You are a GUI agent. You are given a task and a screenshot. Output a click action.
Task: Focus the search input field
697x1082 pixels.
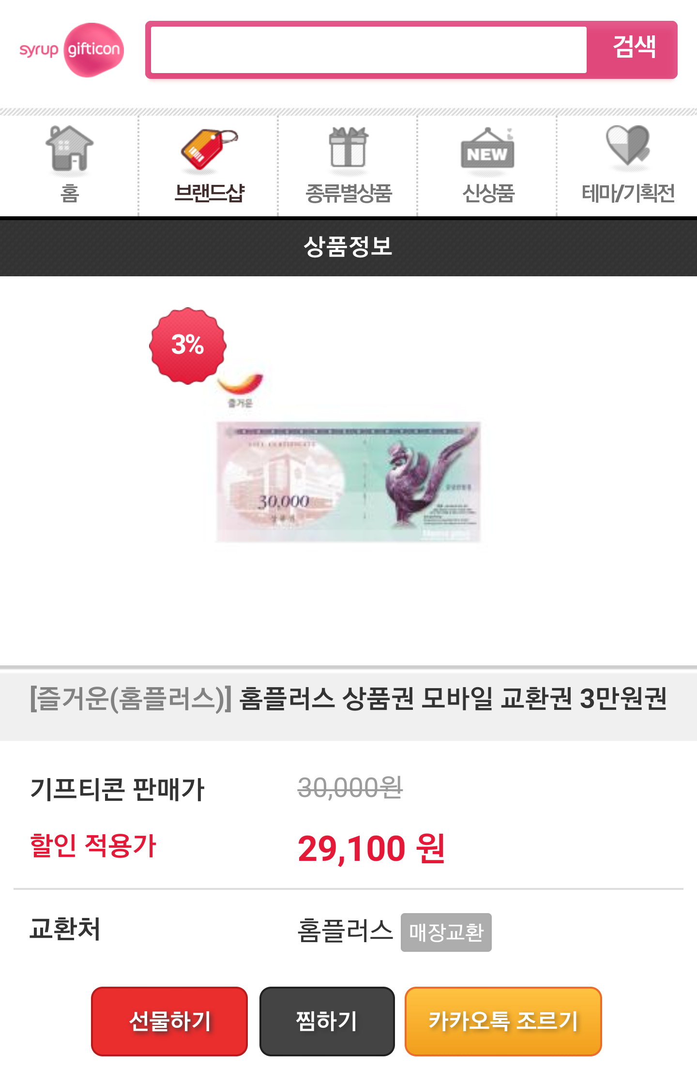coord(369,50)
